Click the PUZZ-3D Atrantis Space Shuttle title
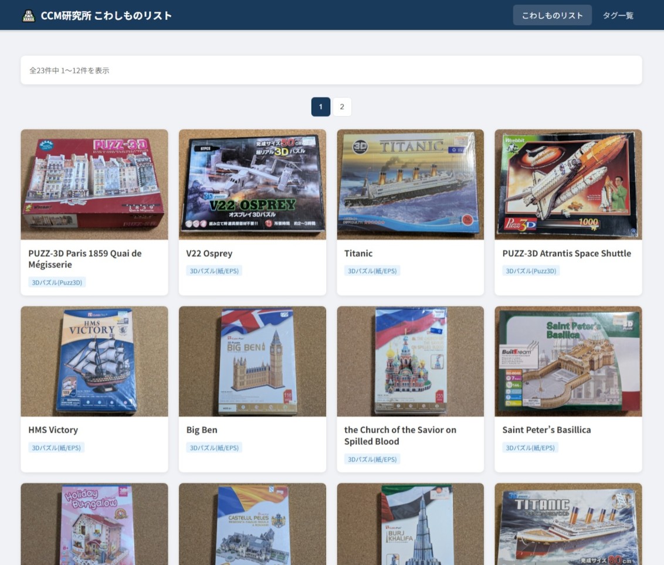 pos(567,254)
